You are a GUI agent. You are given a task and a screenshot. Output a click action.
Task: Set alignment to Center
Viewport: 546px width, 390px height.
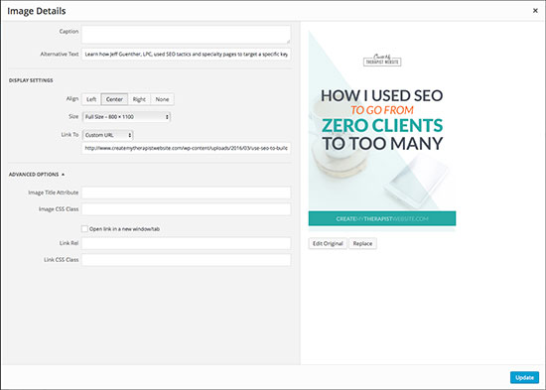114,99
